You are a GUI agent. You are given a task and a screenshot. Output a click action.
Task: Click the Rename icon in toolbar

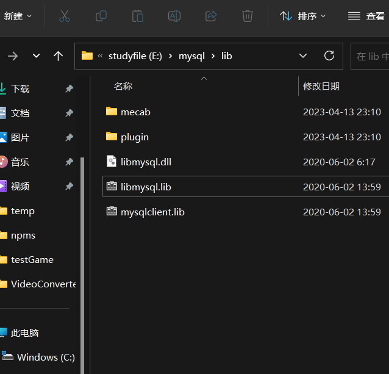[x=174, y=16]
